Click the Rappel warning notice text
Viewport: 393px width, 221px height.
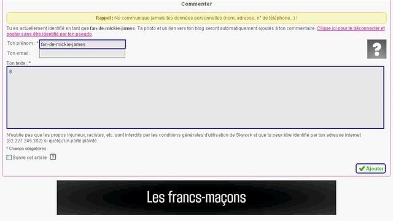pyautogui.click(x=196, y=18)
